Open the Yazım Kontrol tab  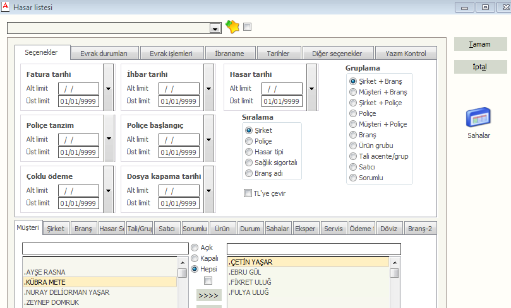406,54
